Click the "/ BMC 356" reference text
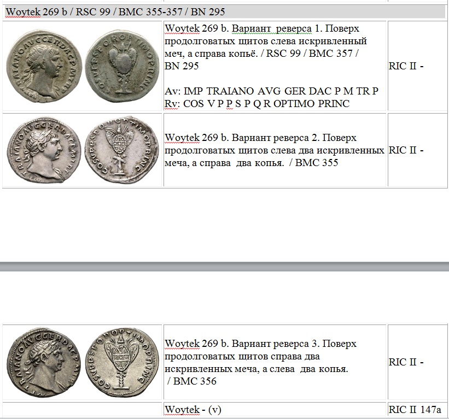 pyautogui.click(x=191, y=381)
